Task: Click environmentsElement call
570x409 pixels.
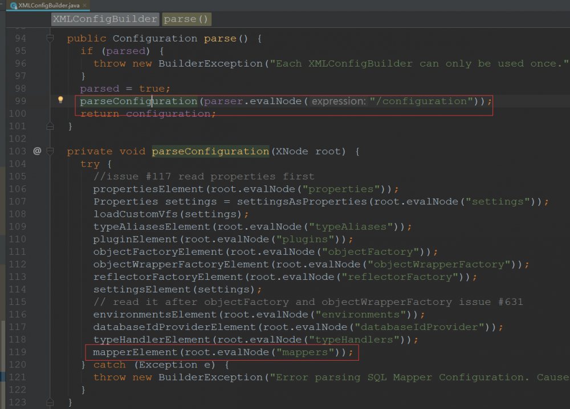Action: pyautogui.click(x=155, y=315)
